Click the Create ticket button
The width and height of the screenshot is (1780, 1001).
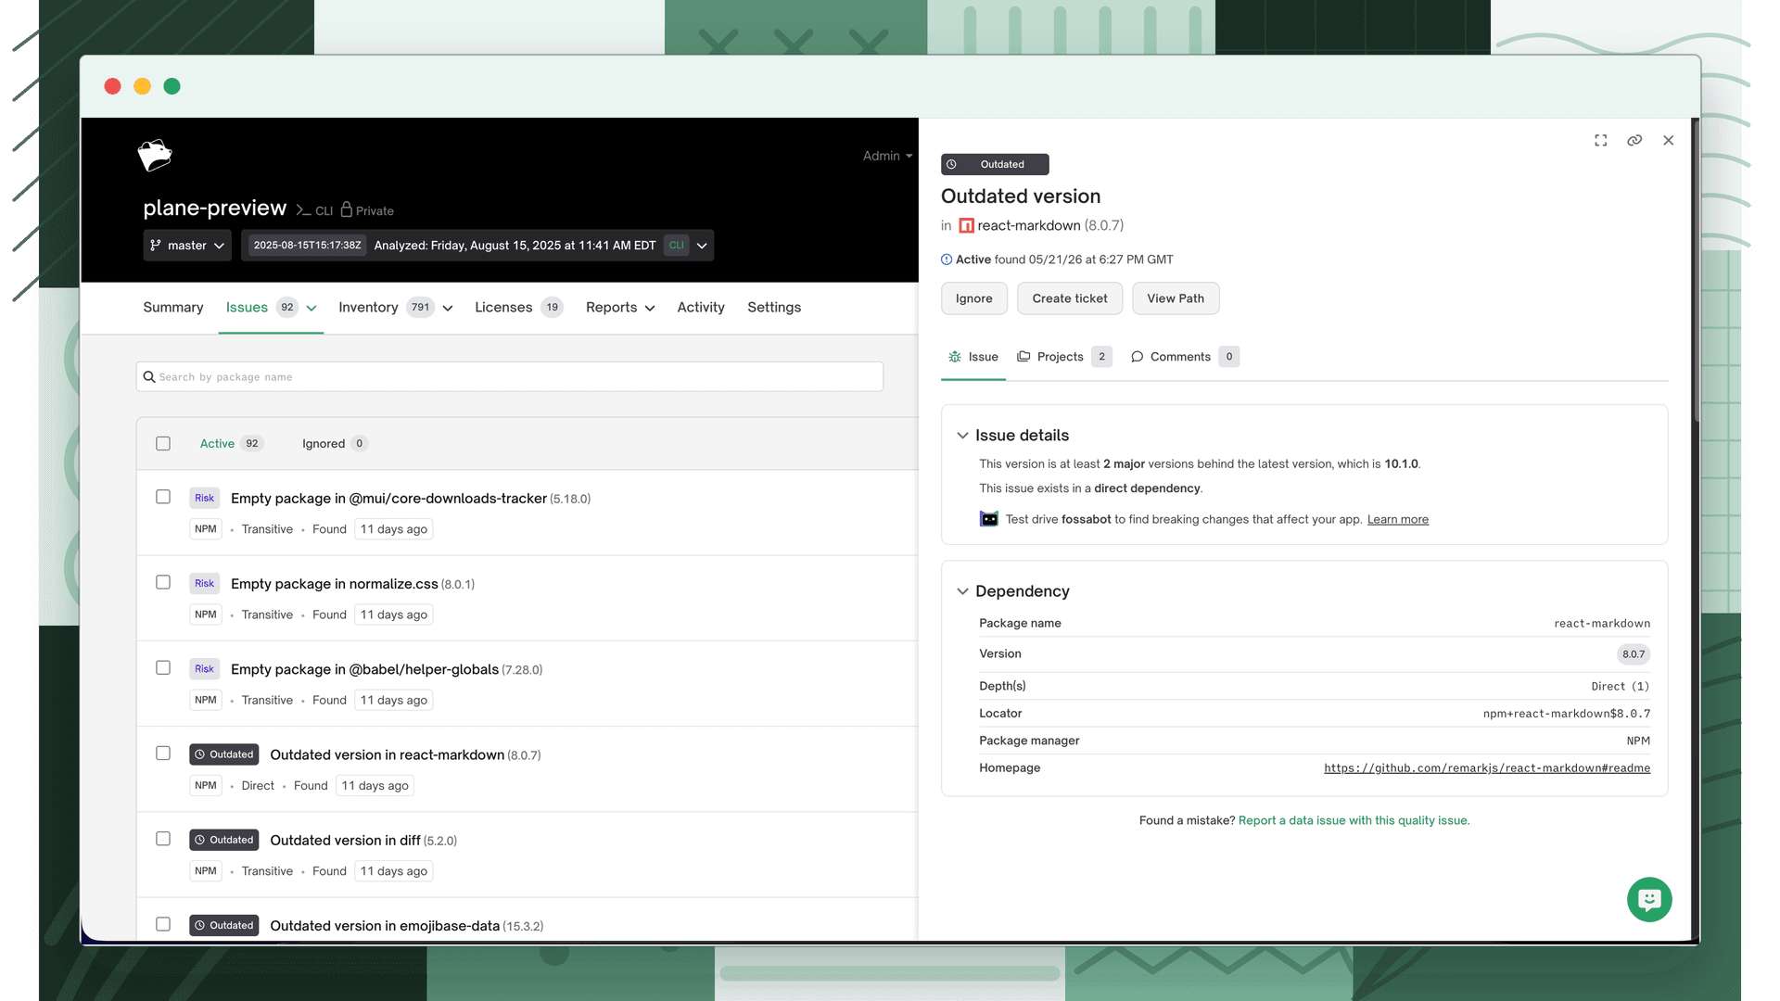pyautogui.click(x=1070, y=298)
